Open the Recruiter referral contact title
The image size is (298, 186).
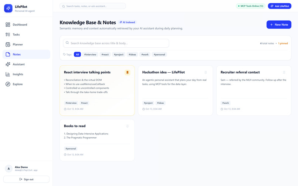[x=240, y=72]
